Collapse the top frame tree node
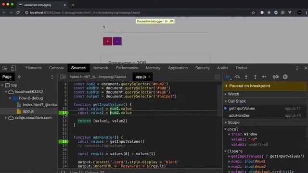Screen dimensions: 308x173 [x=2, y=86]
